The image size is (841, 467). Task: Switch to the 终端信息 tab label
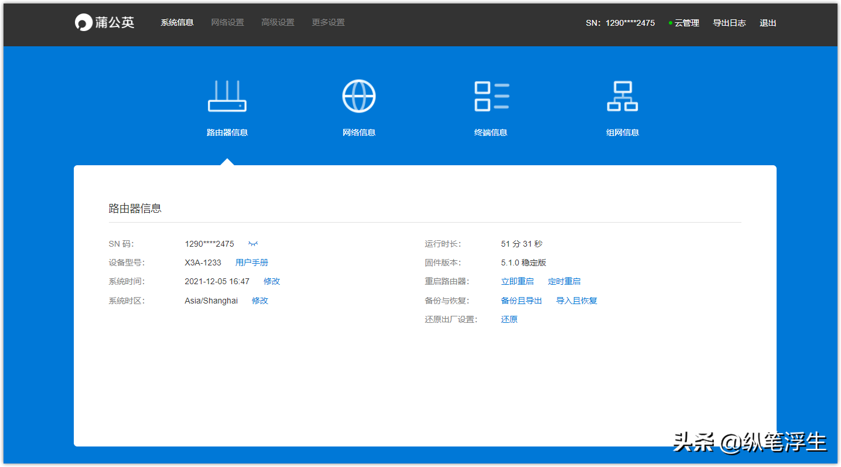491,132
